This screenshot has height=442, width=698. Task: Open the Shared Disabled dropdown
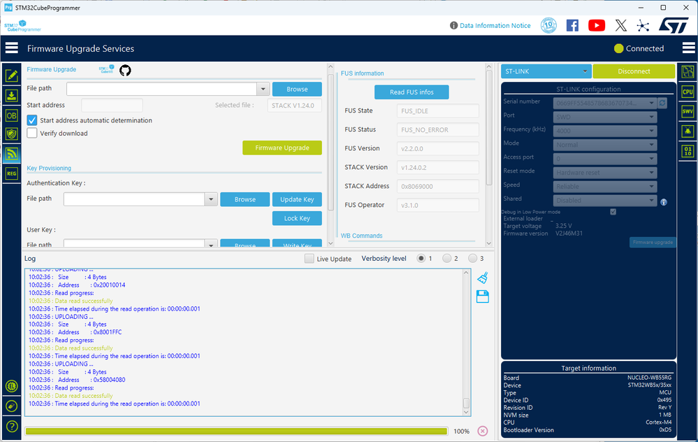(605, 200)
